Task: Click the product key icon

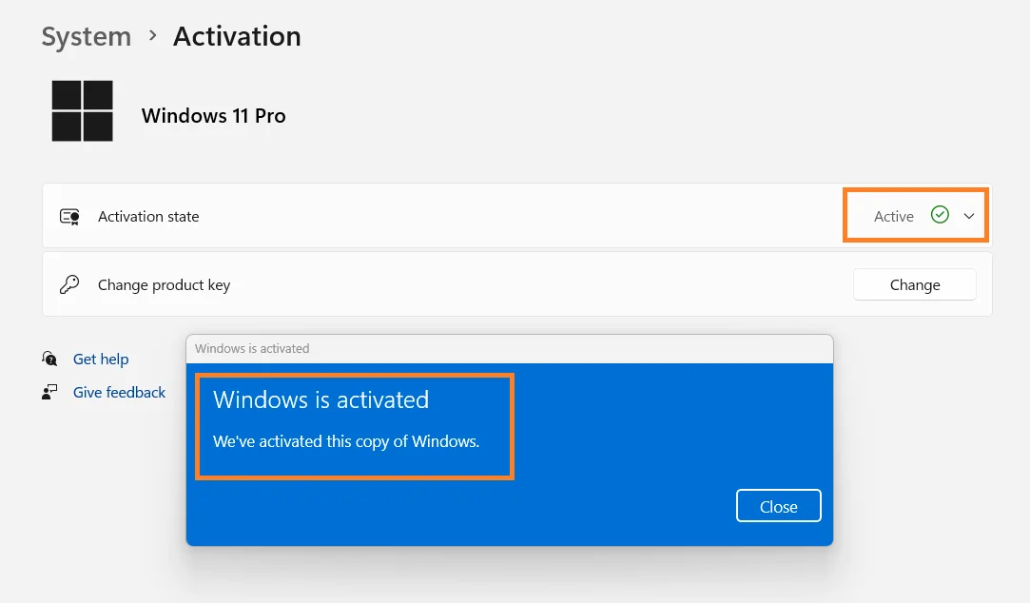Action: click(69, 284)
